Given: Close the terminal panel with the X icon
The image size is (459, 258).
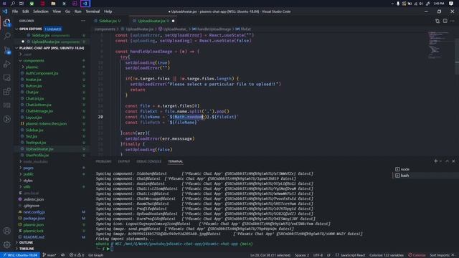Looking at the screenshot, I should click(x=453, y=161).
